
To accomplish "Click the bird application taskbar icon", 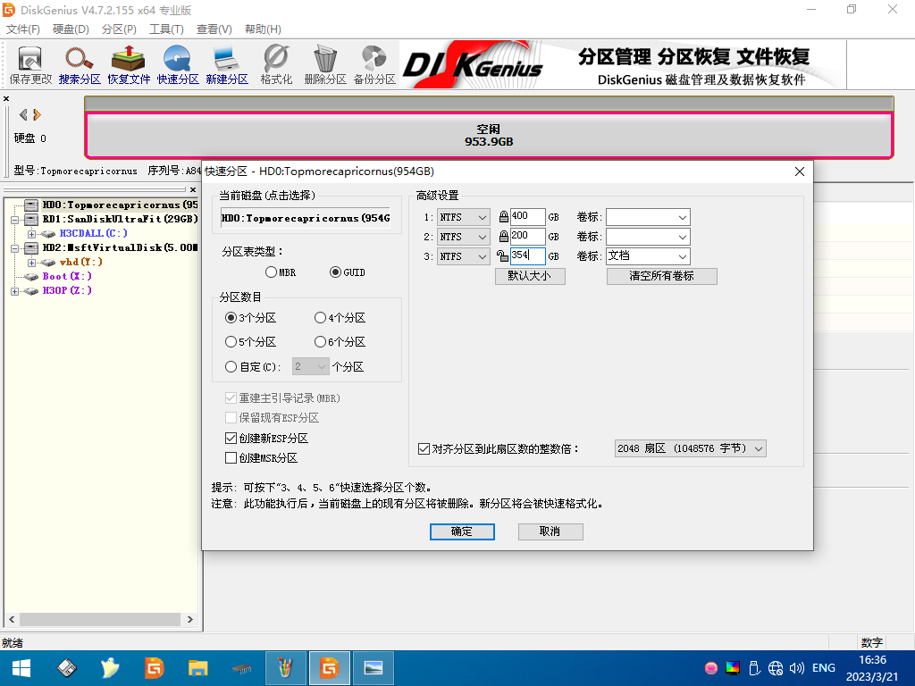I will pyautogui.click(x=109, y=668).
